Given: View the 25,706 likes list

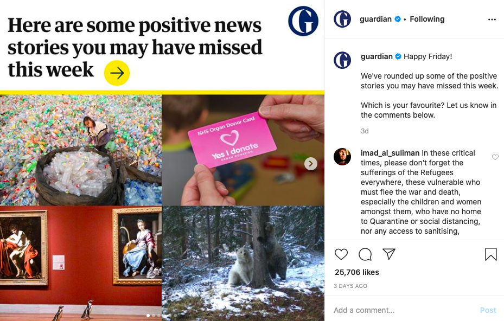Looking at the screenshot, I should point(357,272).
